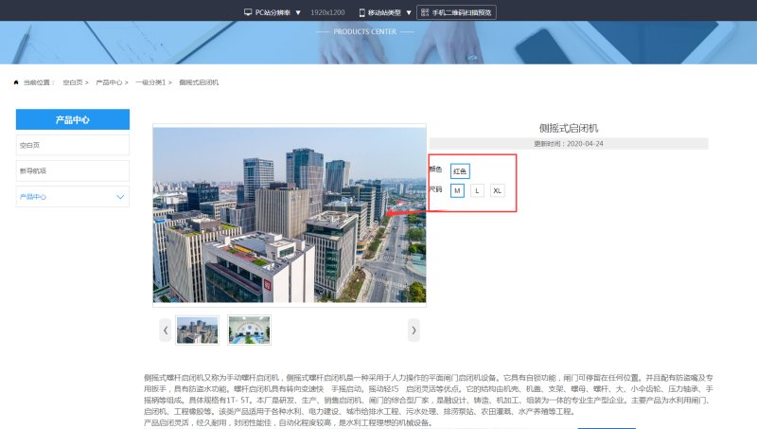757x429 pixels.
Task: Expand the 产品中心 sidebar chevron
Action: coord(120,197)
